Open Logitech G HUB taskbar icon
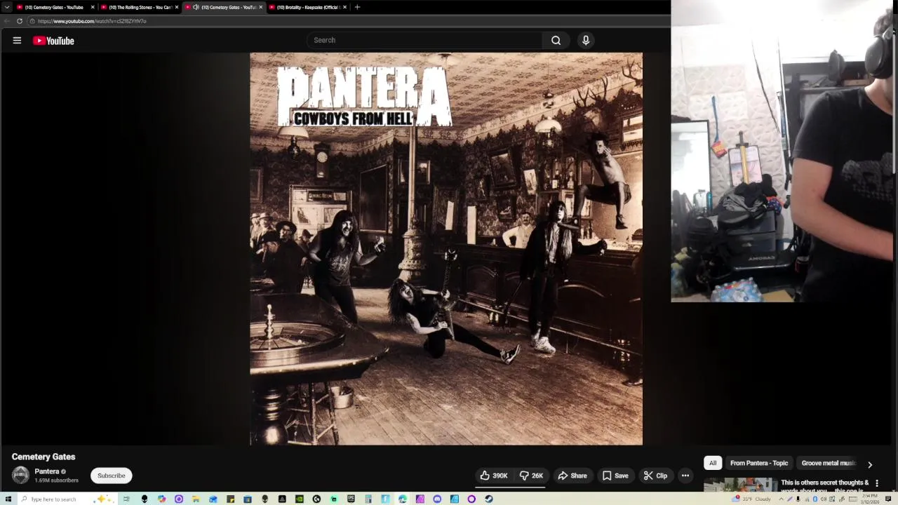This screenshot has width=898, height=505. coord(316,499)
